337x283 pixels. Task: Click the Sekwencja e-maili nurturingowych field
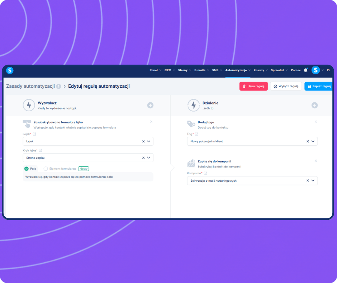pos(252,181)
